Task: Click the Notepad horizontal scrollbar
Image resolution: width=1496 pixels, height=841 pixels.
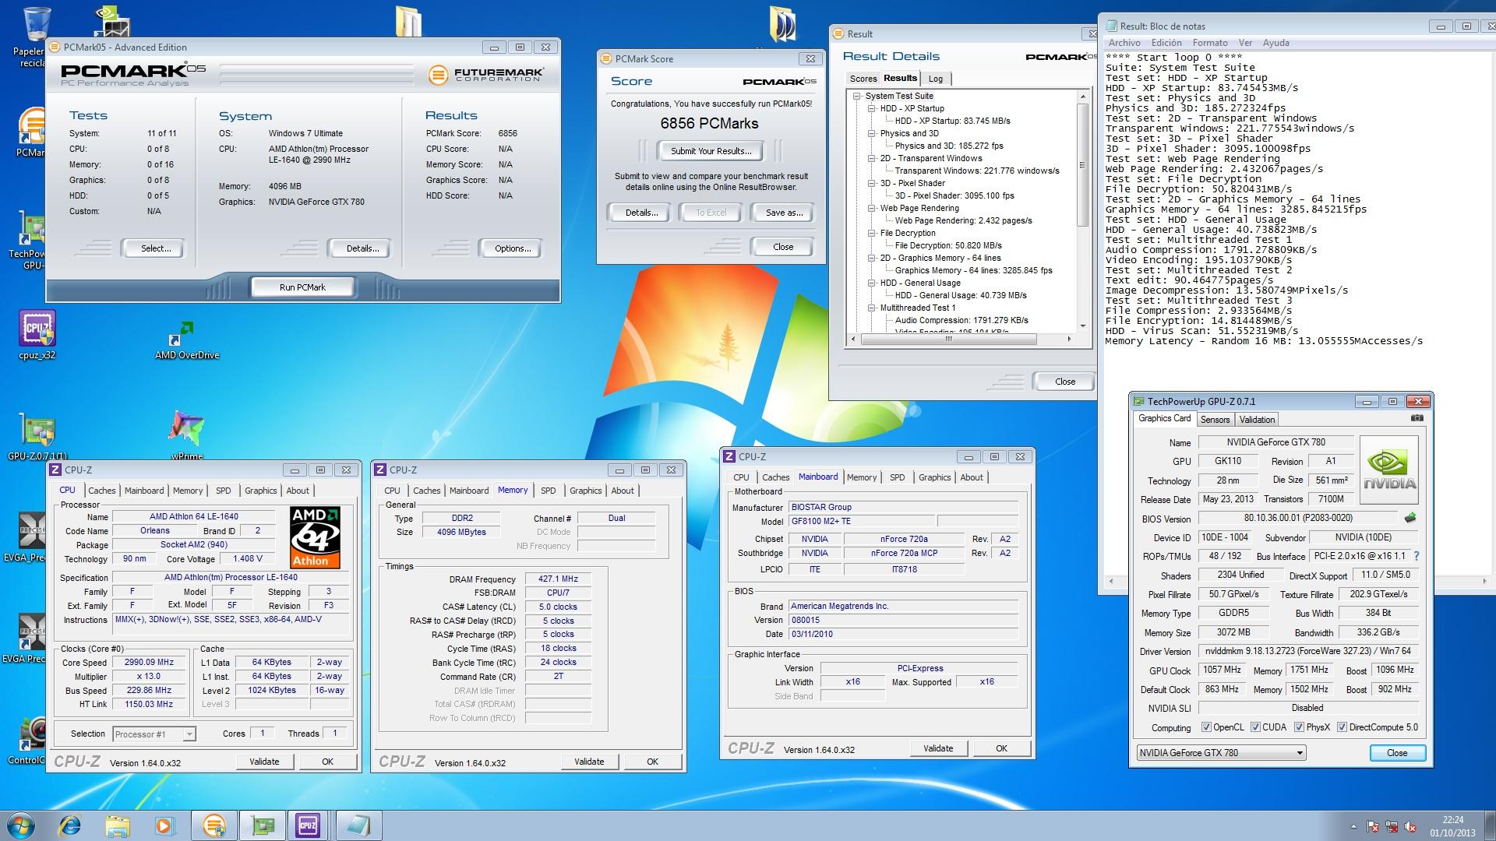Action: [1297, 581]
